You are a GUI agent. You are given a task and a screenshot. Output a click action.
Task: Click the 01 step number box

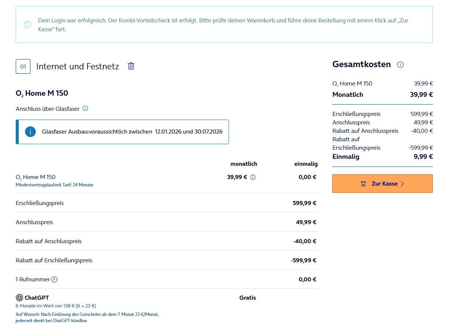(x=23, y=66)
